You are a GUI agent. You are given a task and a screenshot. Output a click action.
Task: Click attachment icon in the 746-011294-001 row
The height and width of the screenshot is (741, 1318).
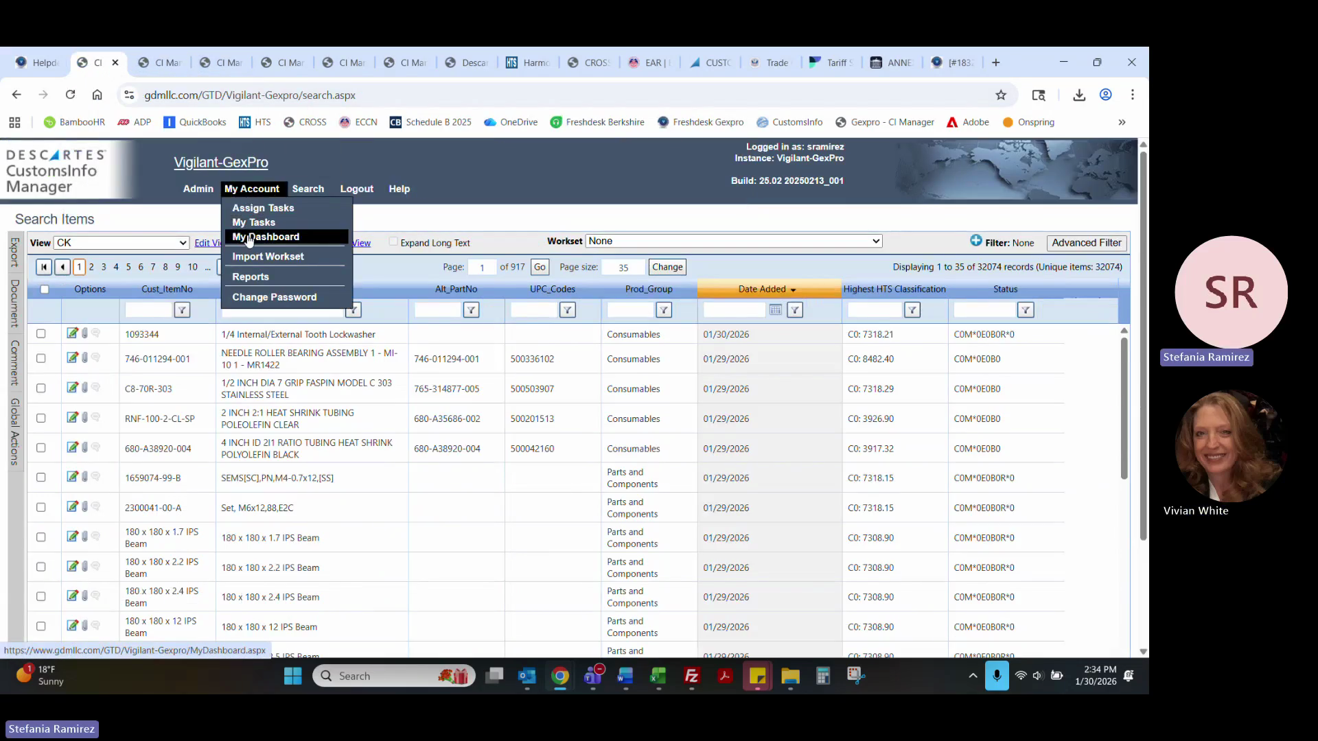point(84,358)
